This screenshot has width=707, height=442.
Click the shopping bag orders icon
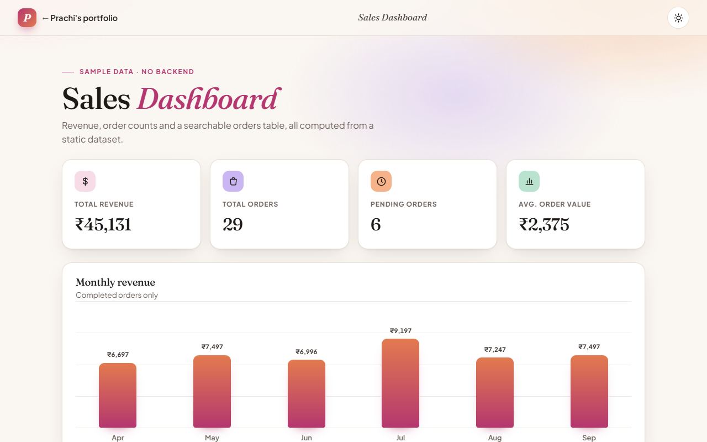[x=233, y=181]
